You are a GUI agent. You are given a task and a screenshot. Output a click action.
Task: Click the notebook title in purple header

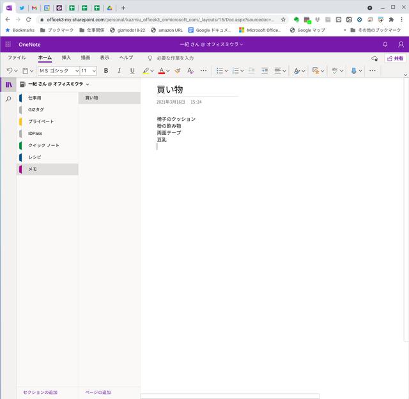(x=211, y=44)
